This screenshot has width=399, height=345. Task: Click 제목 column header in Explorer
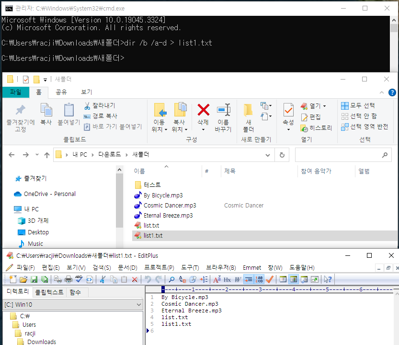tap(230, 171)
